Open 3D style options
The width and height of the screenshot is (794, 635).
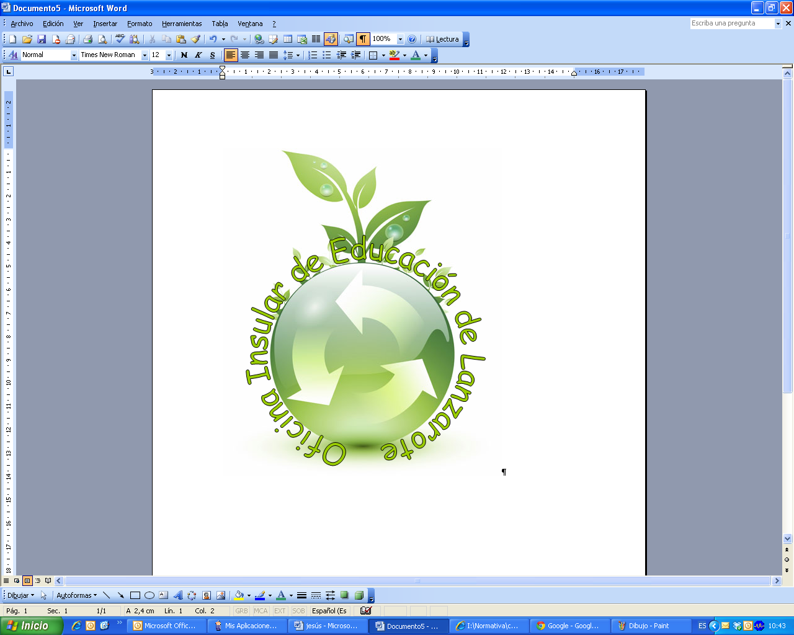(x=359, y=595)
